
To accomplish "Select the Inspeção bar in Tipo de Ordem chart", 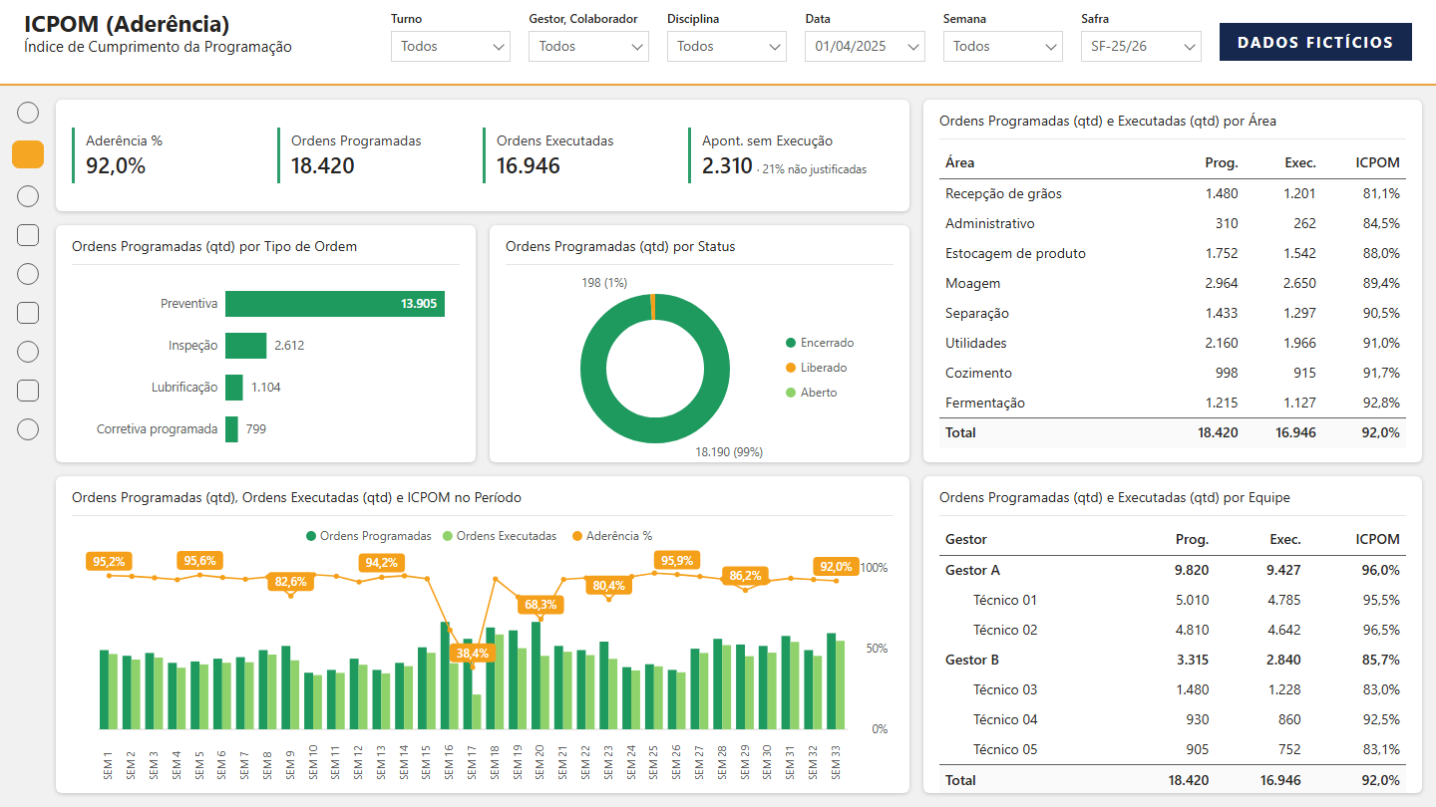I will 245,346.
